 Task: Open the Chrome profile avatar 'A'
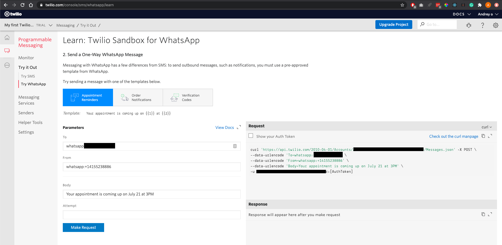pos(488,5)
